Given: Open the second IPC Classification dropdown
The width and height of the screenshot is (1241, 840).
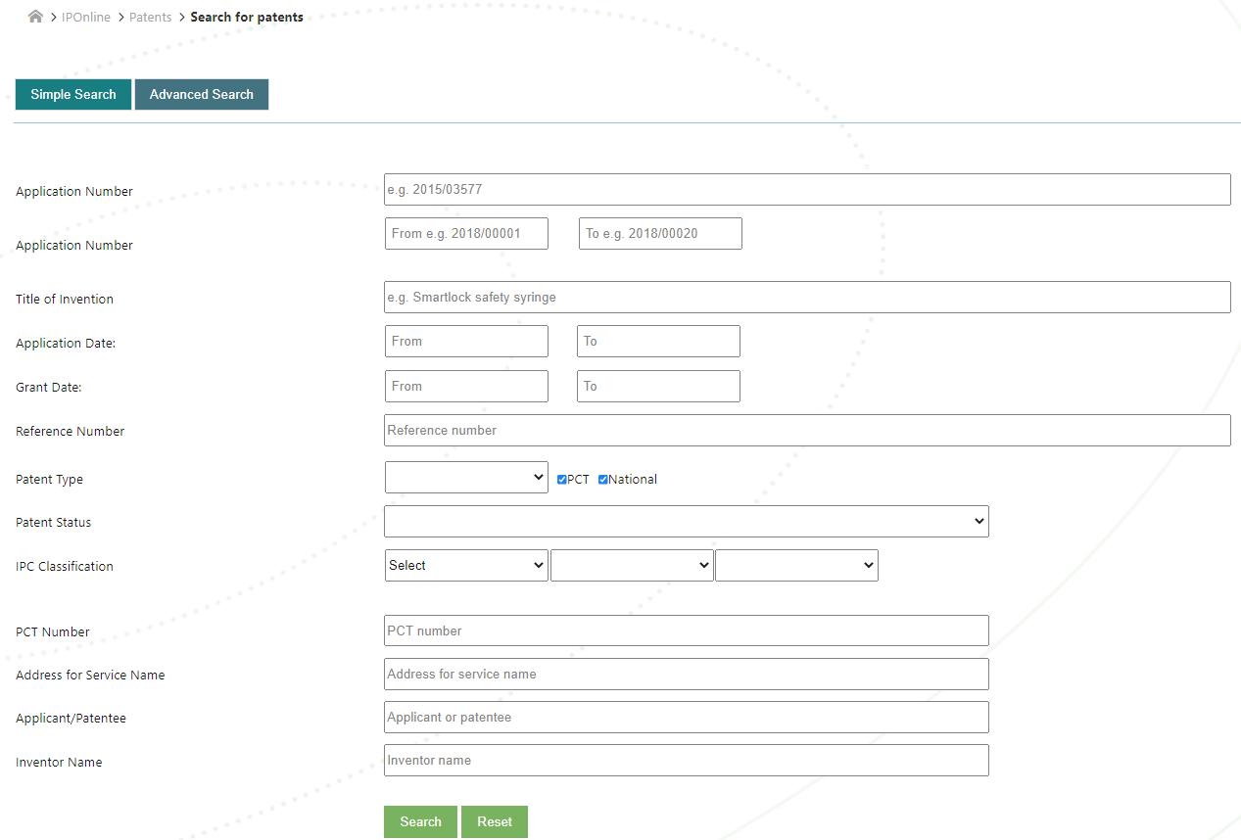Looking at the screenshot, I should click(x=632, y=565).
